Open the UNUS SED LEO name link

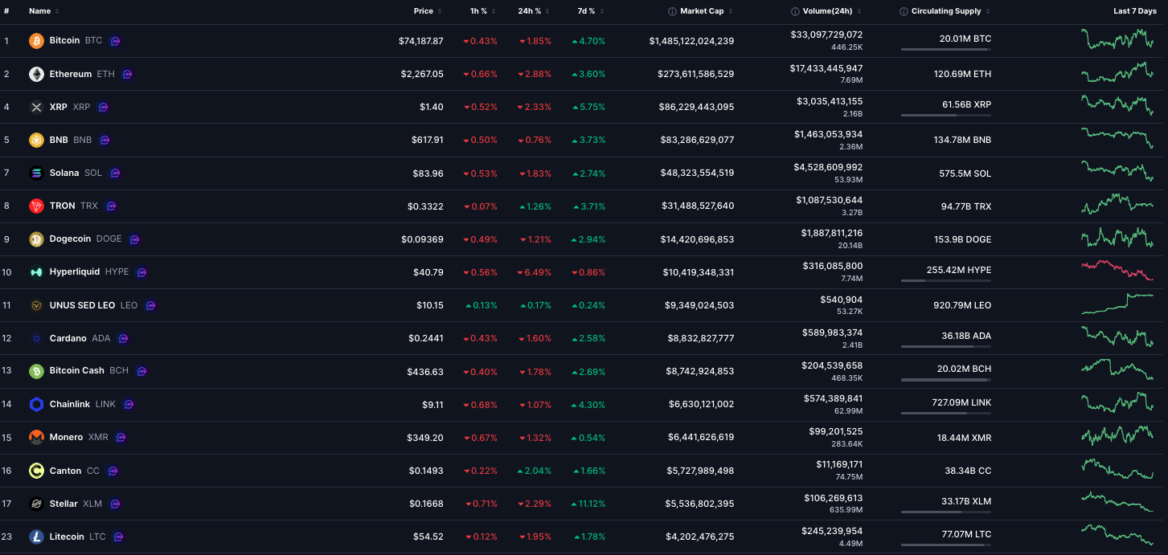point(82,305)
